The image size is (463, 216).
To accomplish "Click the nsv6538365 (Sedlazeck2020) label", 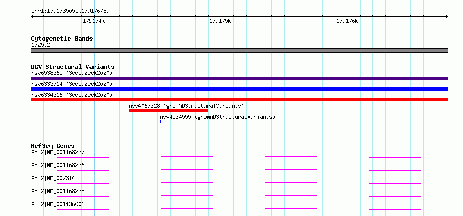I will click(72, 73).
